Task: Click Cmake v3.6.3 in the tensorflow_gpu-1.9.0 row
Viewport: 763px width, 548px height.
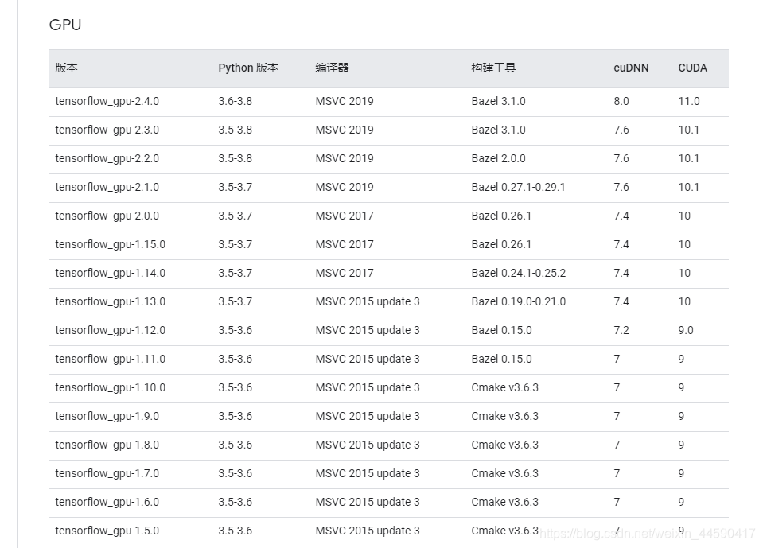Action: [x=504, y=418]
